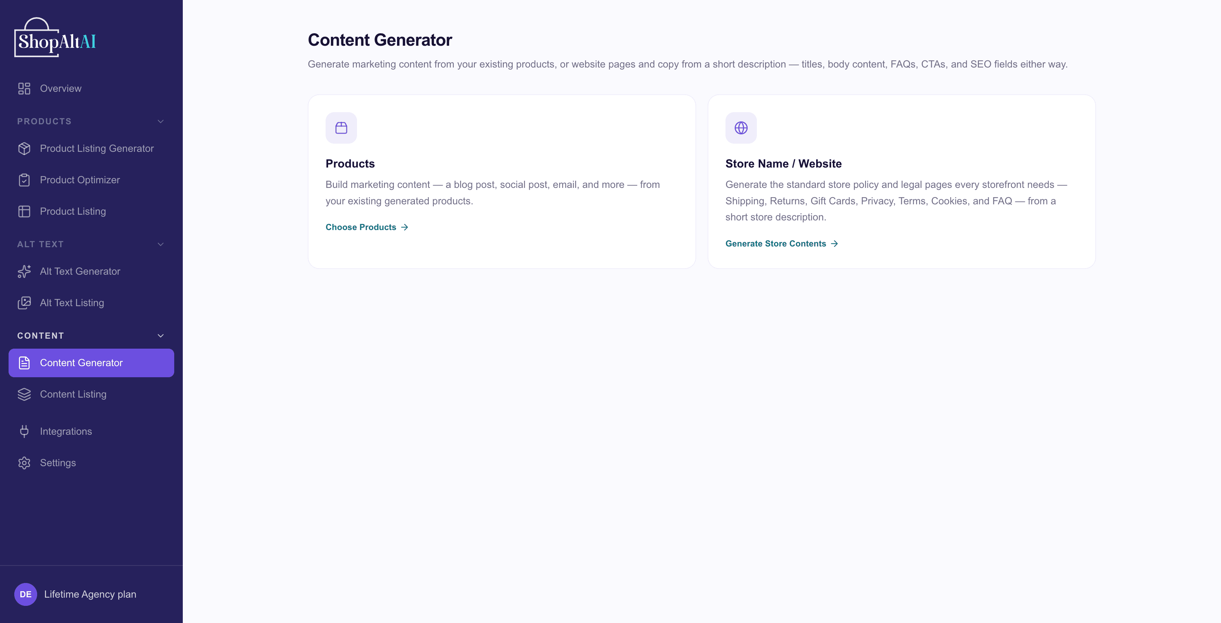Image resolution: width=1221 pixels, height=623 pixels.
Task: Click the Content Generator page heading
Action: pos(380,40)
